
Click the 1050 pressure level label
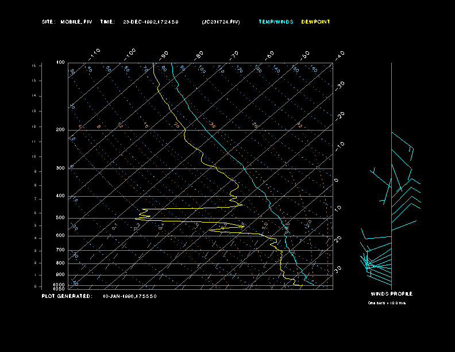(x=59, y=289)
